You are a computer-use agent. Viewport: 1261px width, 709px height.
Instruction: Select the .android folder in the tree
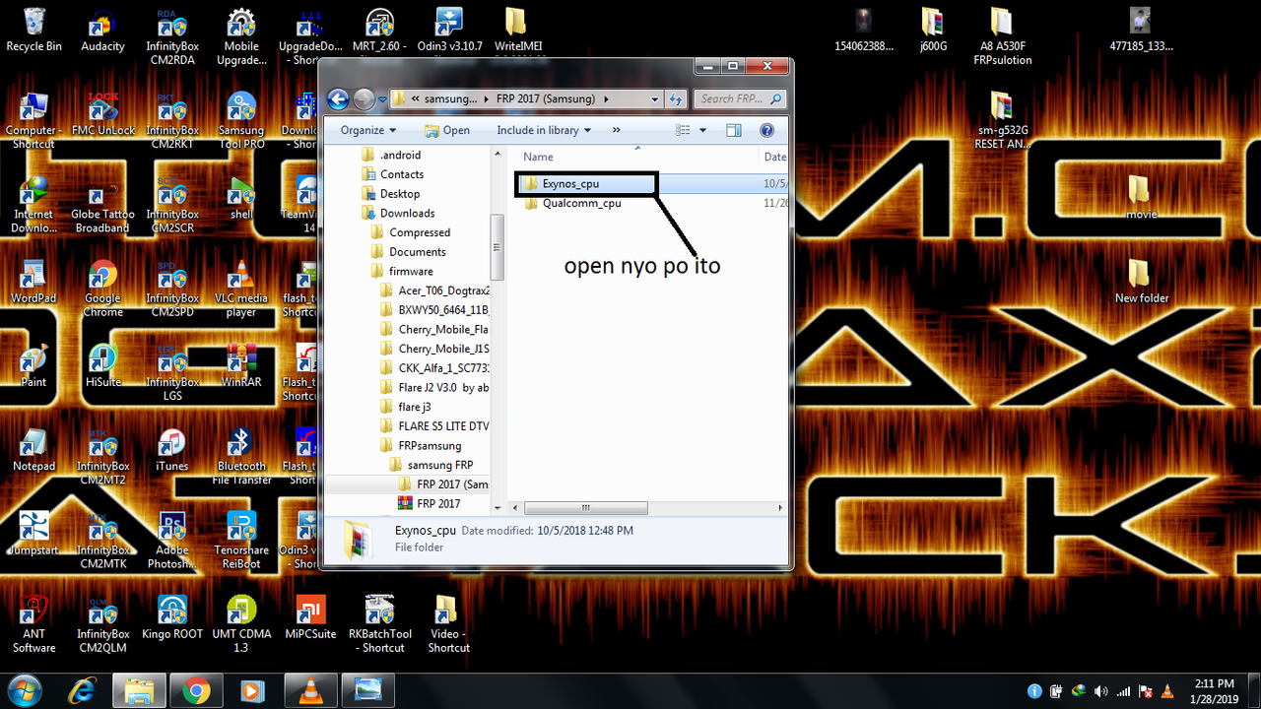tap(400, 156)
